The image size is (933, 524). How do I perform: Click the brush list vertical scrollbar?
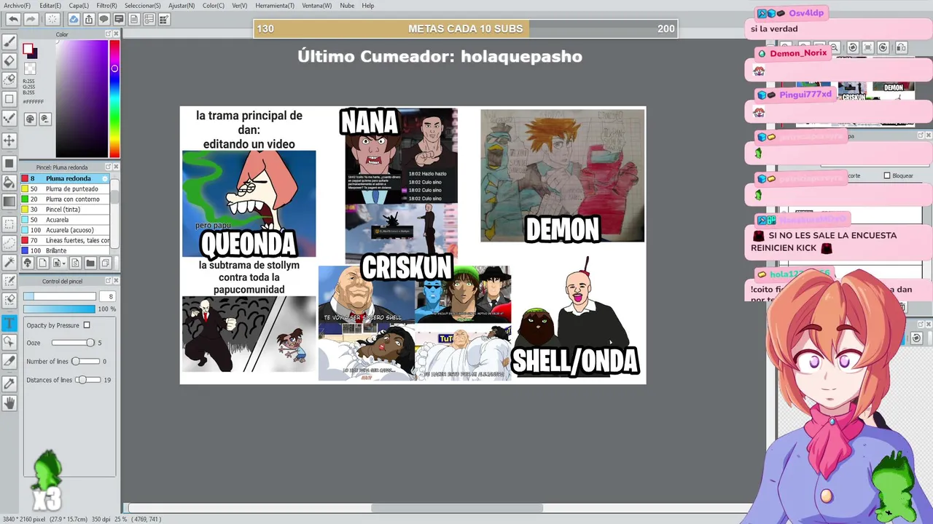point(114,215)
